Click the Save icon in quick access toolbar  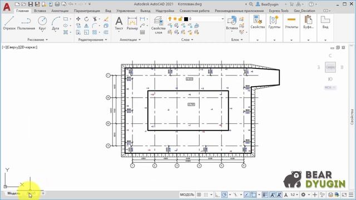31,4
